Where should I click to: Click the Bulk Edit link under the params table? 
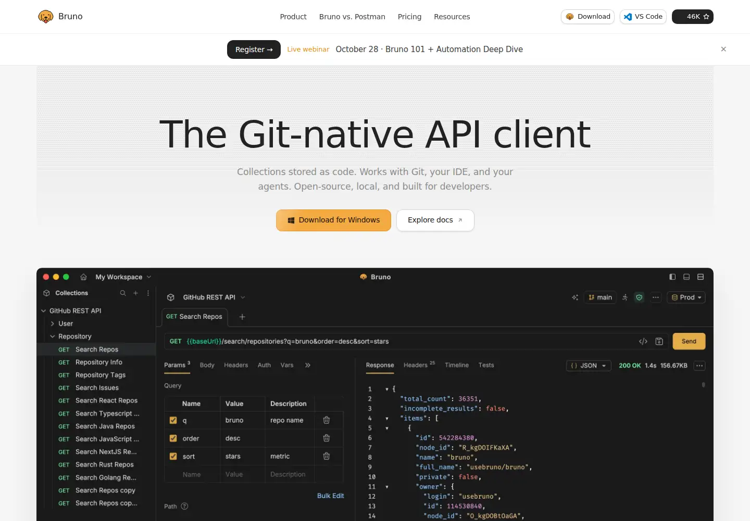click(330, 496)
